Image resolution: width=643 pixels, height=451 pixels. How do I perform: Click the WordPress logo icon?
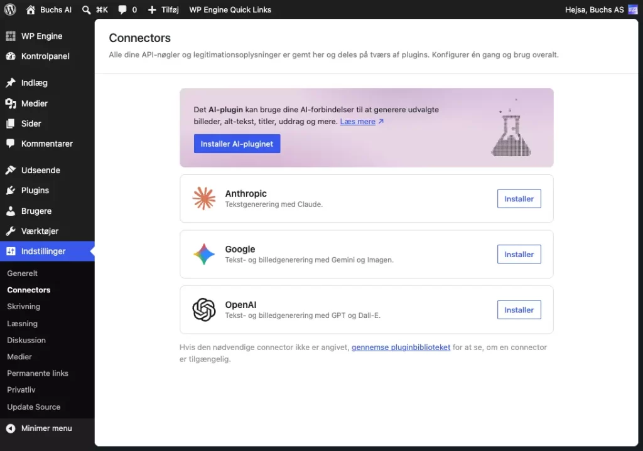[x=10, y=9]
